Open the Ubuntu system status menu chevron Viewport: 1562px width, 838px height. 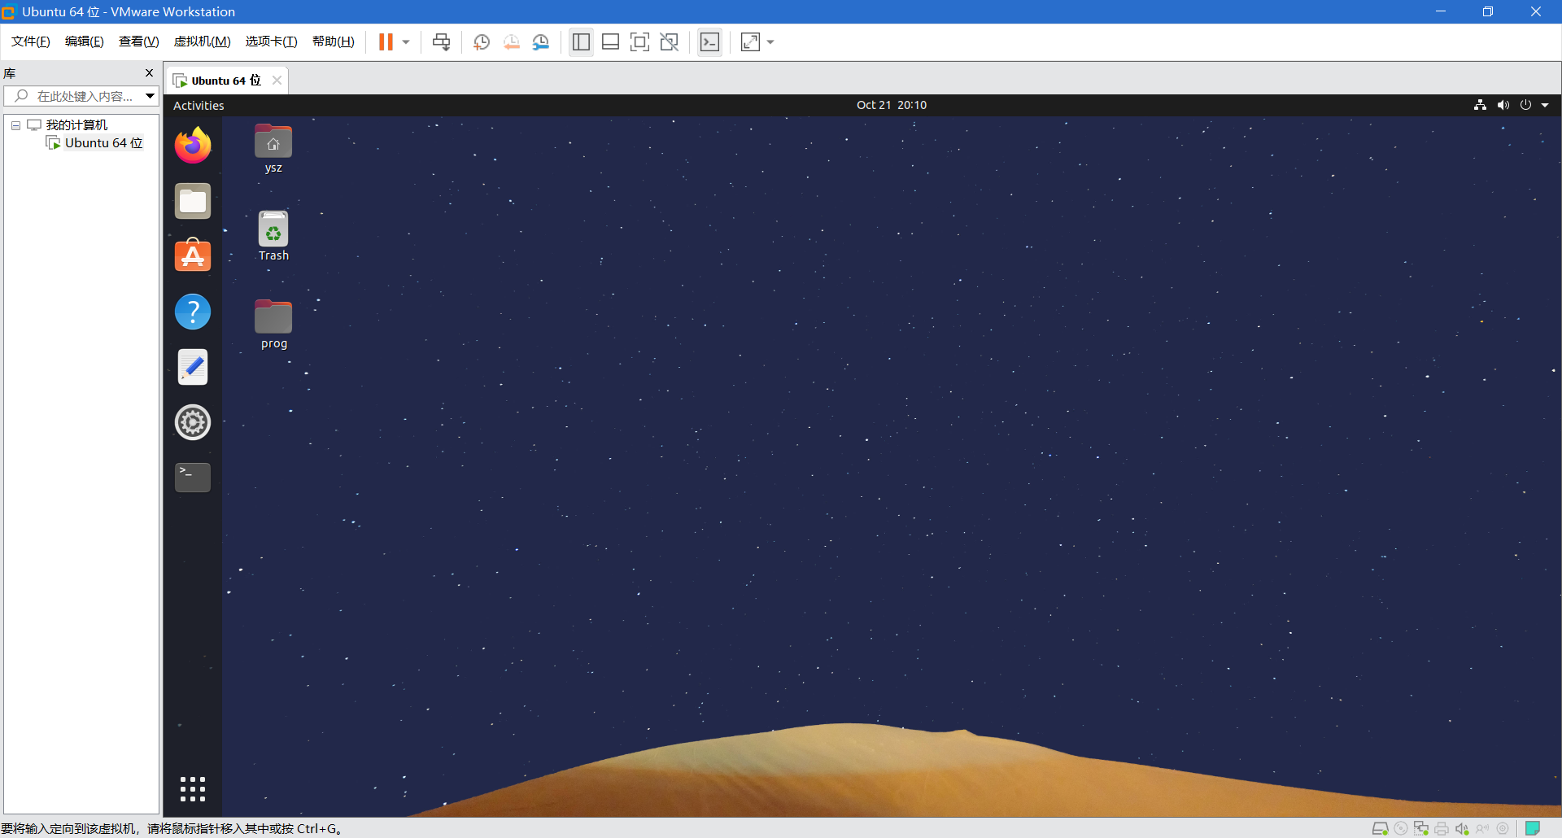1545,105
